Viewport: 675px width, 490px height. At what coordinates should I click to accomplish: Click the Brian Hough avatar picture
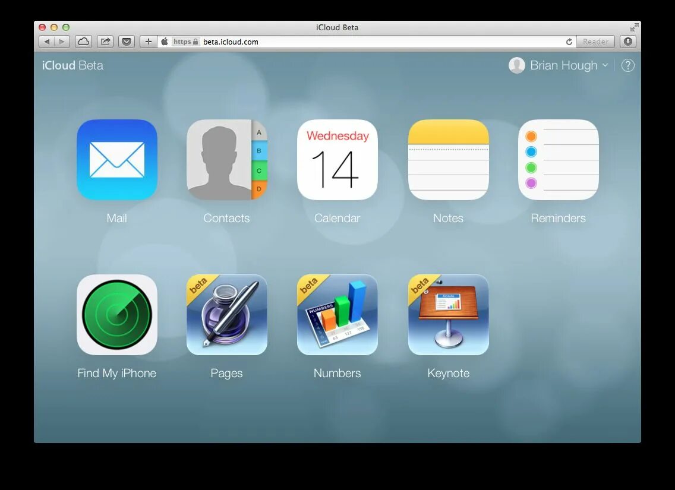[x=516, y=65]
